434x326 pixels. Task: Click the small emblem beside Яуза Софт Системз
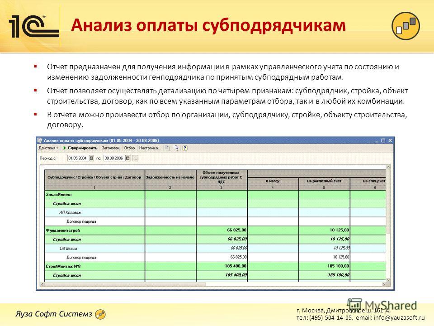click(x=100, y=314)
